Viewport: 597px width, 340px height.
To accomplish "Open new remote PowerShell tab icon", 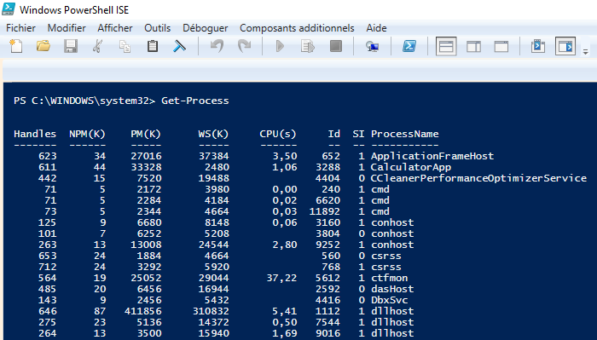I will (372, 46).
